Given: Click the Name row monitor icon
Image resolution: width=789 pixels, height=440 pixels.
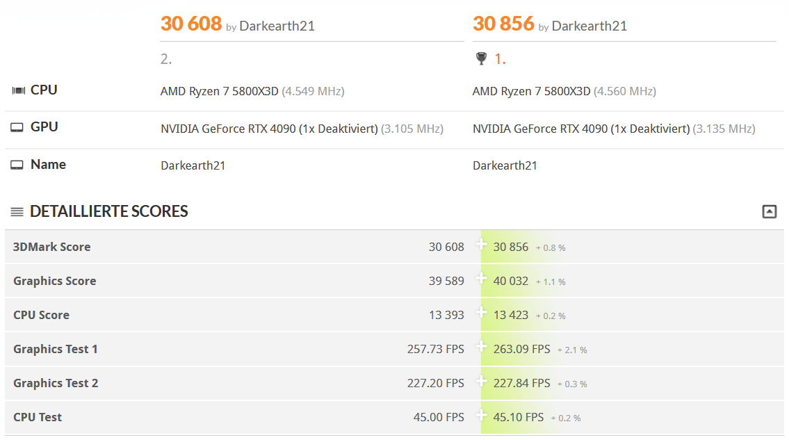Looking at the screenshot, I should (17, 165).
